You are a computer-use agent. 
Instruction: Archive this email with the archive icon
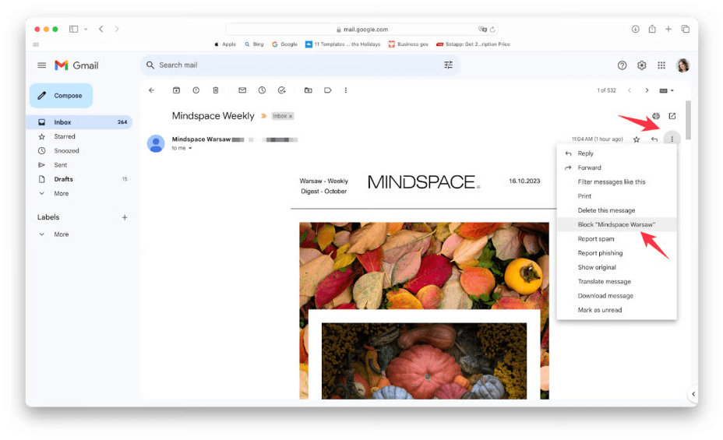(x=176, y=90)
